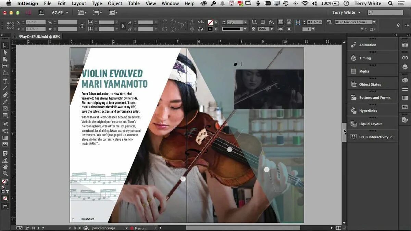Image resolution: width=411 pixels, height=231 pixels.
Task: Open the Animation panel
Action: click(368, 44)
